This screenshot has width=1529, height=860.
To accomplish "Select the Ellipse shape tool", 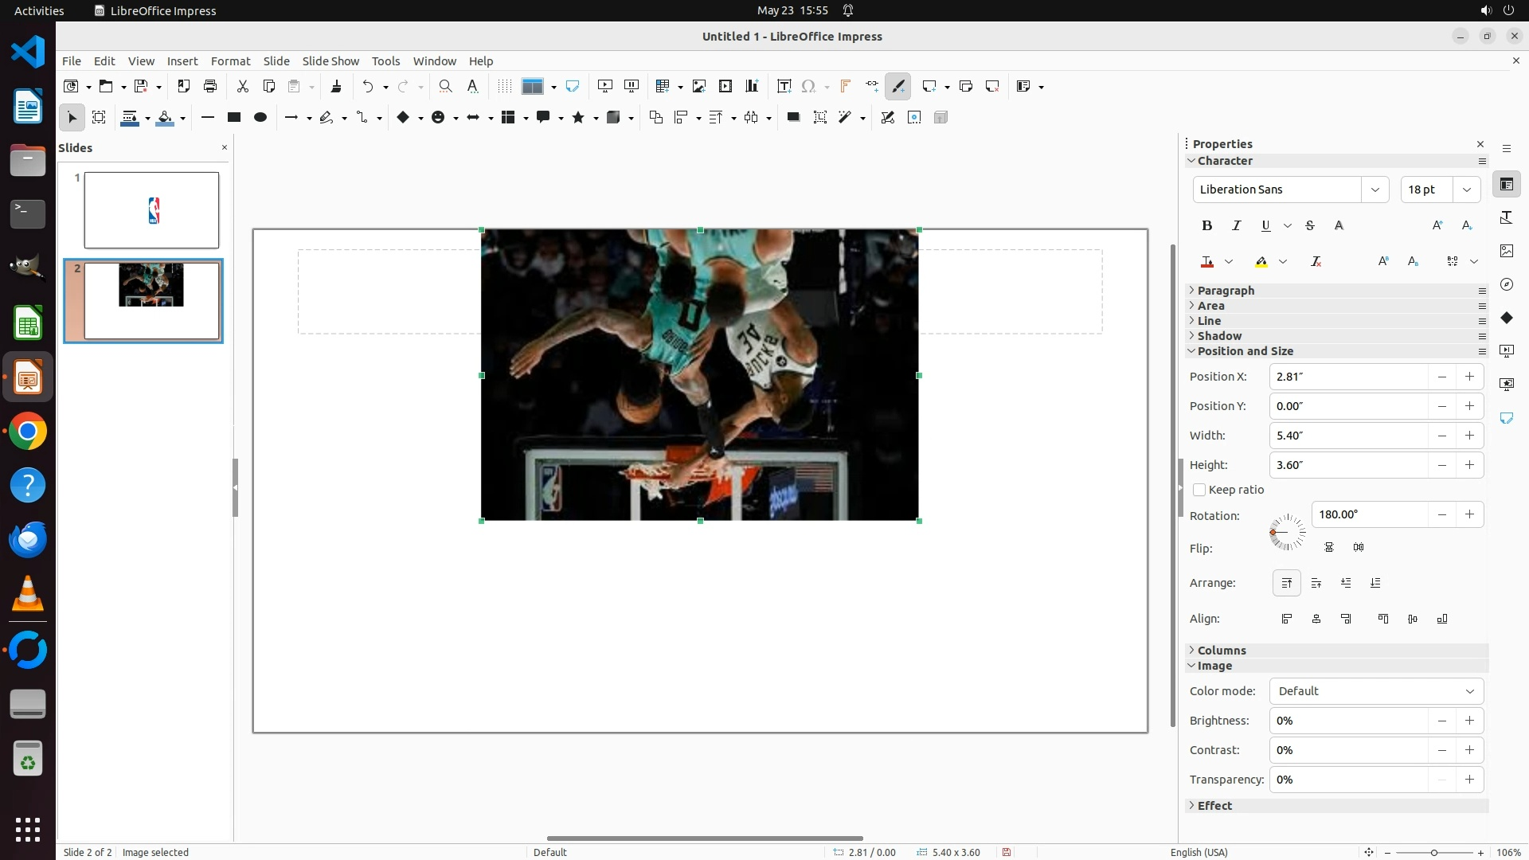I will pyautogui.click(x=260, y=118).
